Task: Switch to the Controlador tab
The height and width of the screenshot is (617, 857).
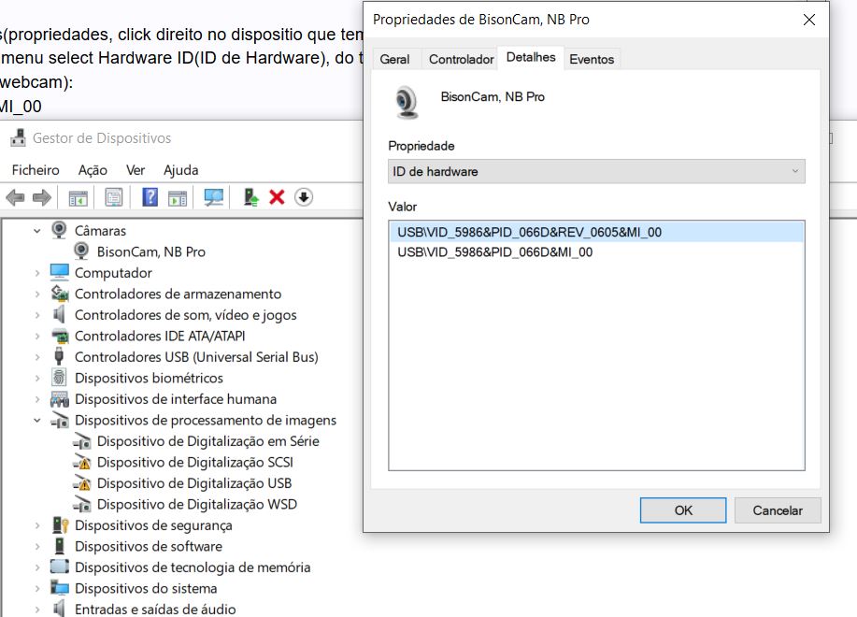Action: [462, 59]
